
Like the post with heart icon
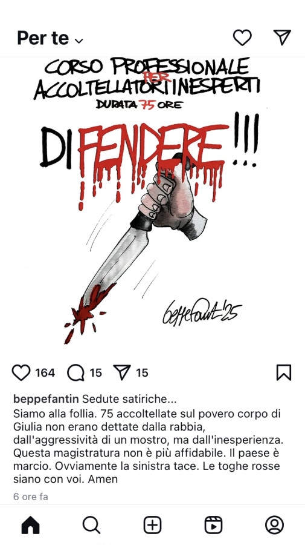(x=21, y=372)
